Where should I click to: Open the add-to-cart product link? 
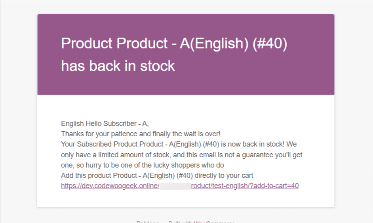(180, 186)
